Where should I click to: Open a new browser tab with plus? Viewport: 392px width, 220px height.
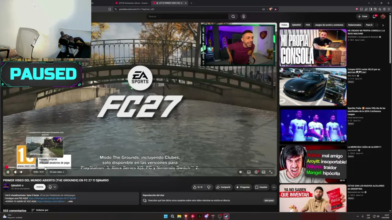(x=191, y=3)
